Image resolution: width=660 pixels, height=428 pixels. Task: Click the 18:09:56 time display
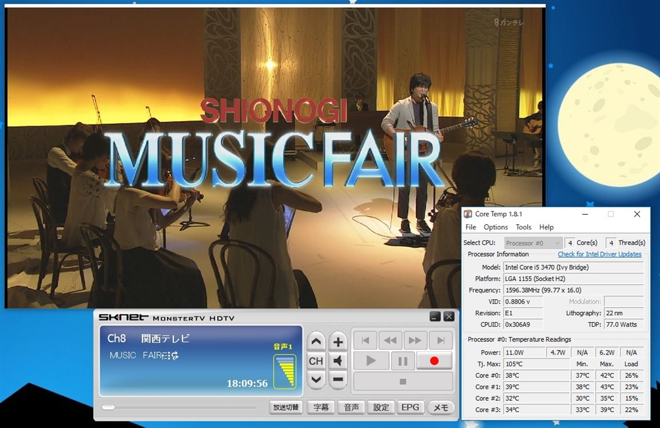pos(247,384)
